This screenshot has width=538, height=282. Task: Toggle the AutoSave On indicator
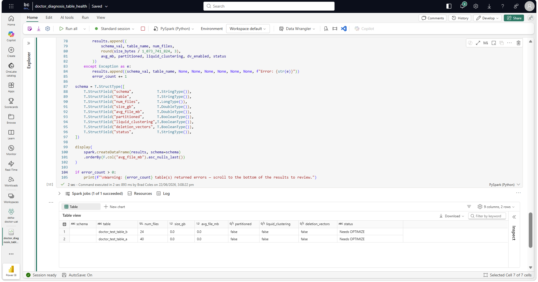(x=77, y=275)
